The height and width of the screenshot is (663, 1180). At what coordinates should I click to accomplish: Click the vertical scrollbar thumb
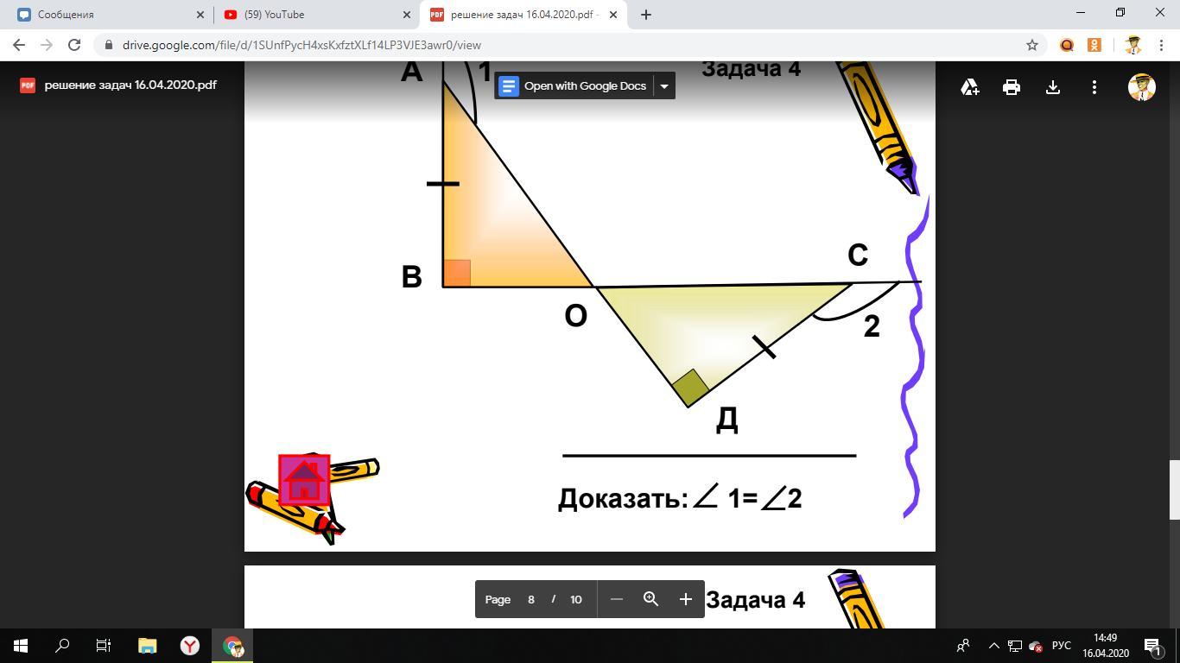tap(1175, 489)
